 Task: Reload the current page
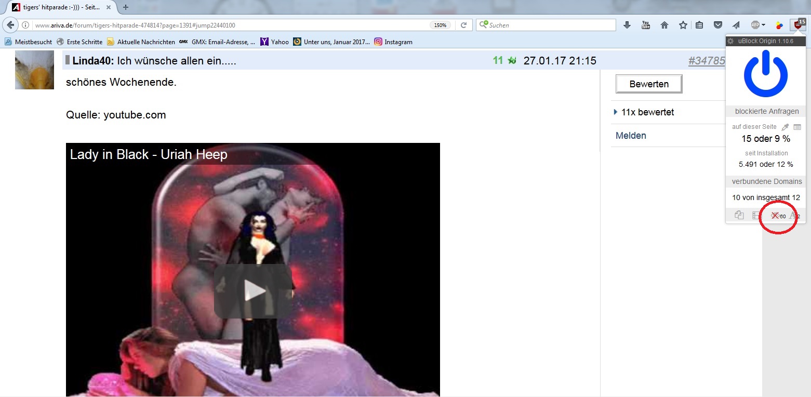coord(464,25)
